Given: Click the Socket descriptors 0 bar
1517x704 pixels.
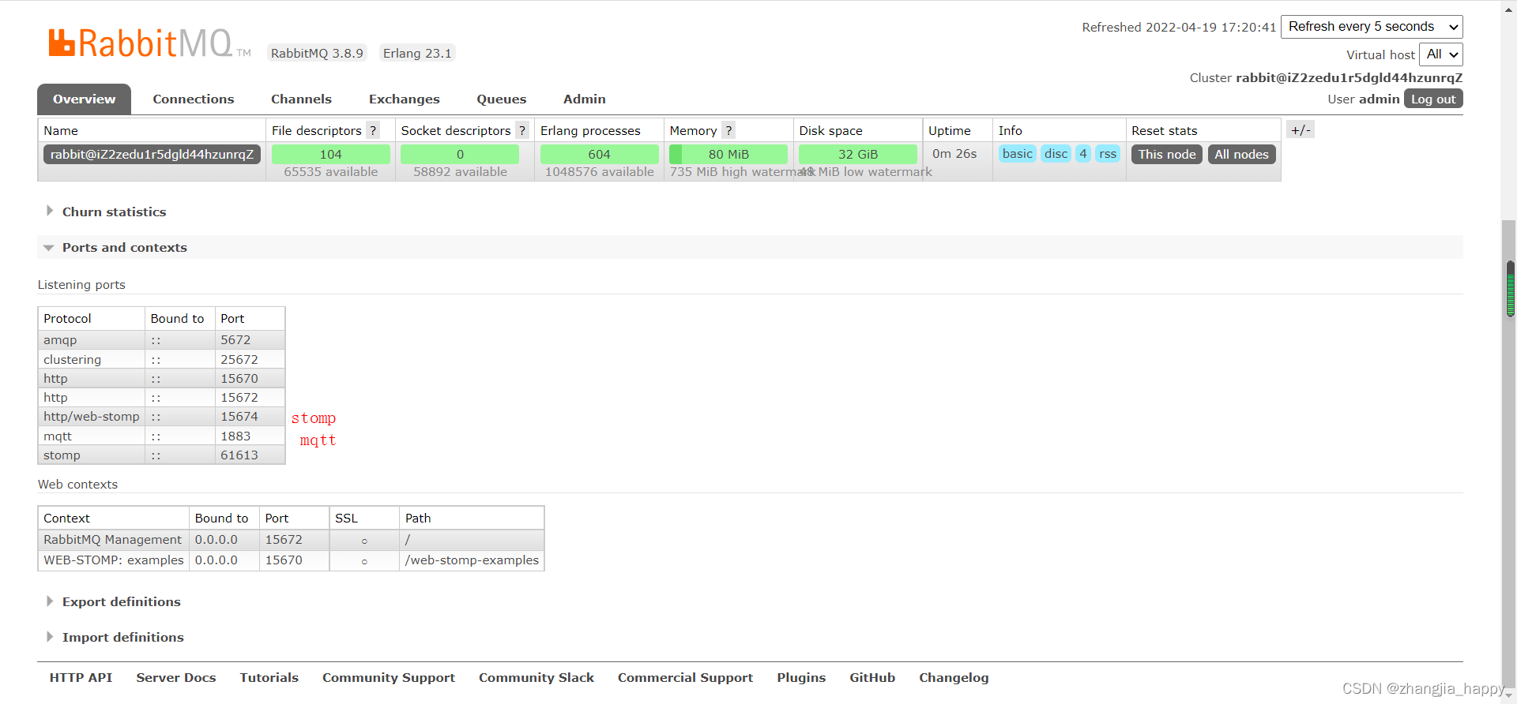Looking at the screenshot, I should tap(460, 154).
